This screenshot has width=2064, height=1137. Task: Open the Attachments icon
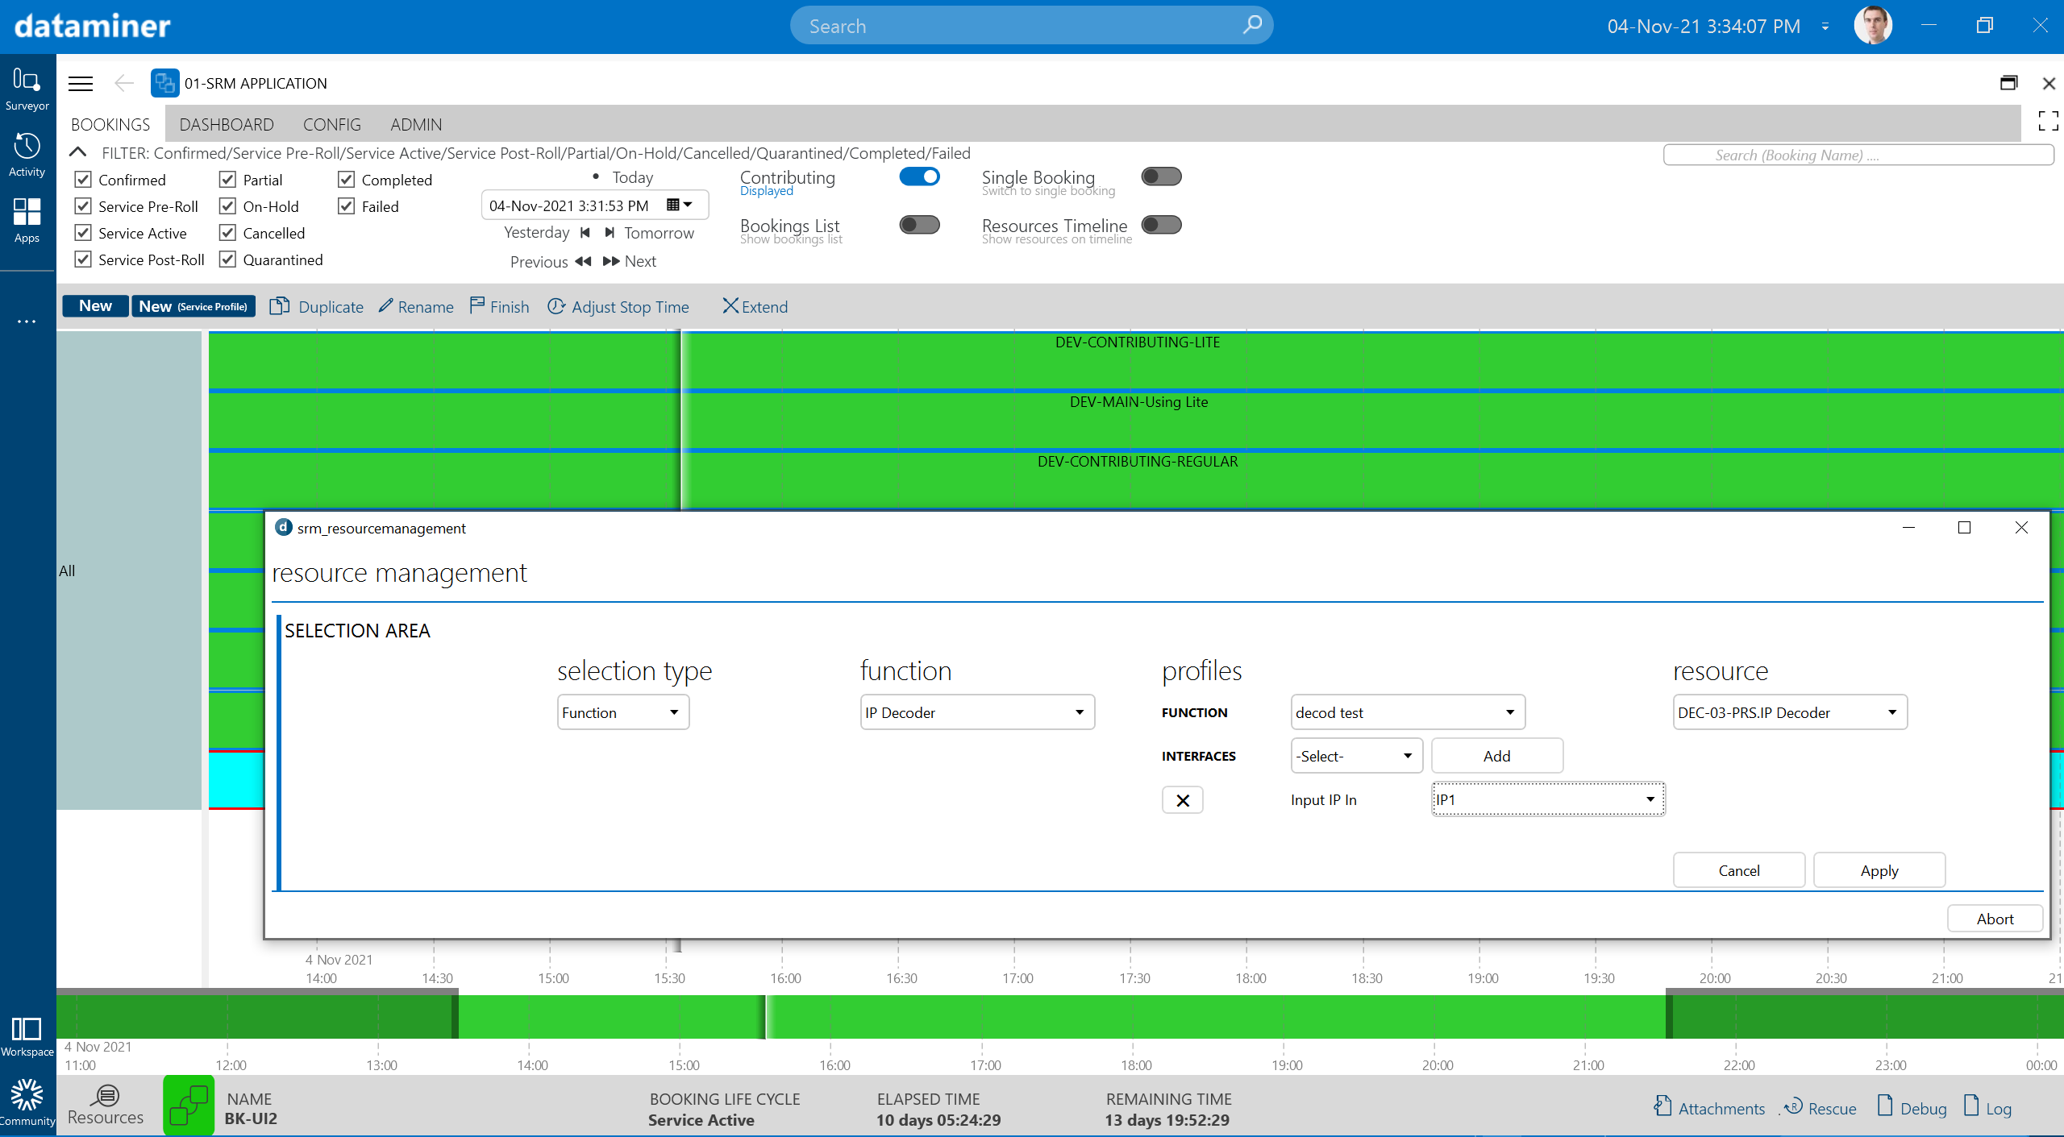(1662, 1107)
